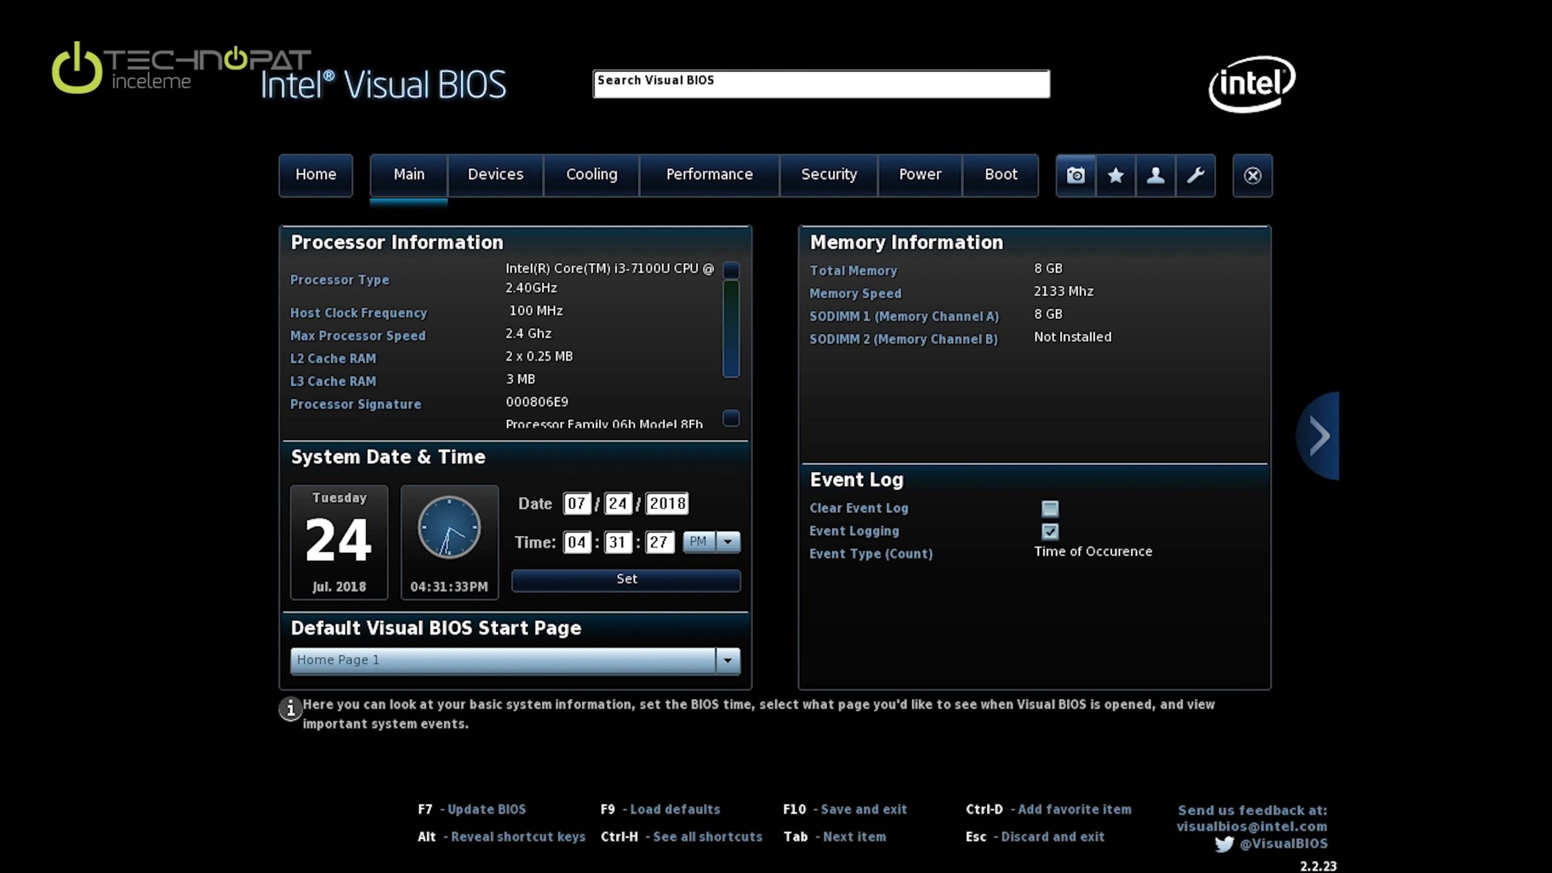Click the screenshot camera icon
This screenshot has width=1552, height=873.
pos(1075,176)
